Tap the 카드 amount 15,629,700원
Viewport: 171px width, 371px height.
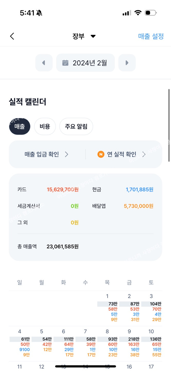coord(62,190)
